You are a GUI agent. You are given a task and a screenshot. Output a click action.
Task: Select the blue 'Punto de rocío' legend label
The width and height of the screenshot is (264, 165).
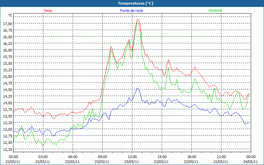(x=131, y=11)
